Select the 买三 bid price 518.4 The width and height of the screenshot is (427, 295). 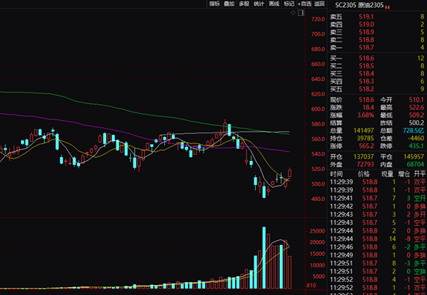click(x=366, y=74)
